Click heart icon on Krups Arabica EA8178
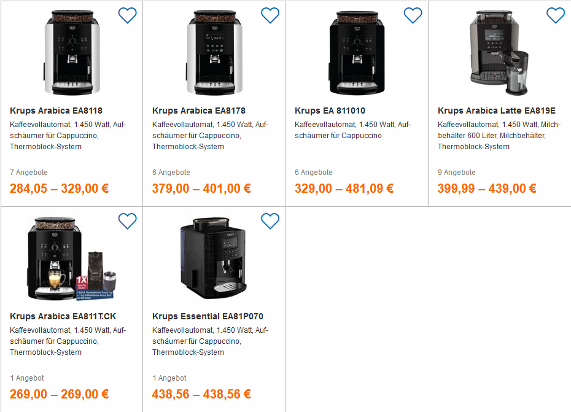This screenshot has height=412, width=571. [270, 15]
